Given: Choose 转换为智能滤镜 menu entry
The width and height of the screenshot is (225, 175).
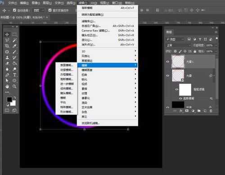Looking at the screenshot, I should (x=108, y=14).
